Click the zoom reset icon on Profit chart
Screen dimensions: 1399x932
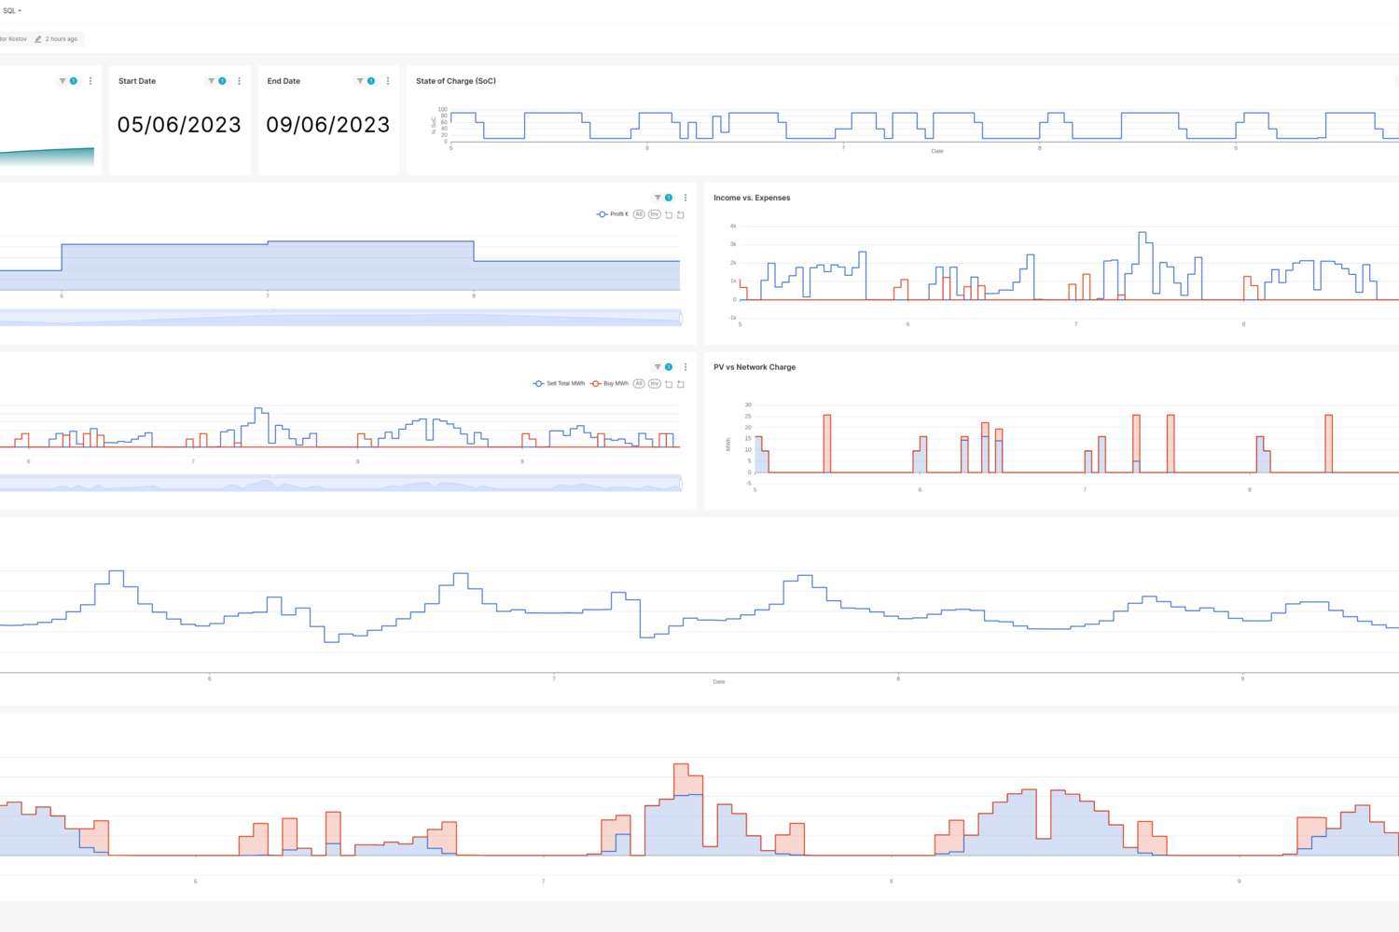point(681,215)
